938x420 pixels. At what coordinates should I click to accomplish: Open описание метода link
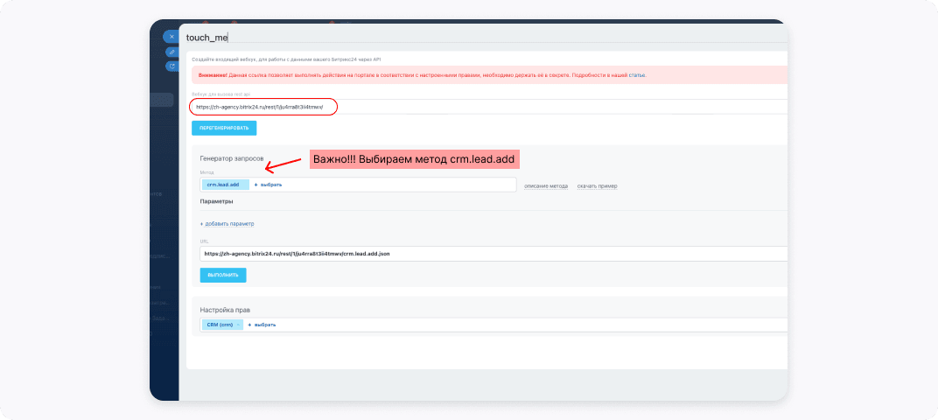pos(546,186)
